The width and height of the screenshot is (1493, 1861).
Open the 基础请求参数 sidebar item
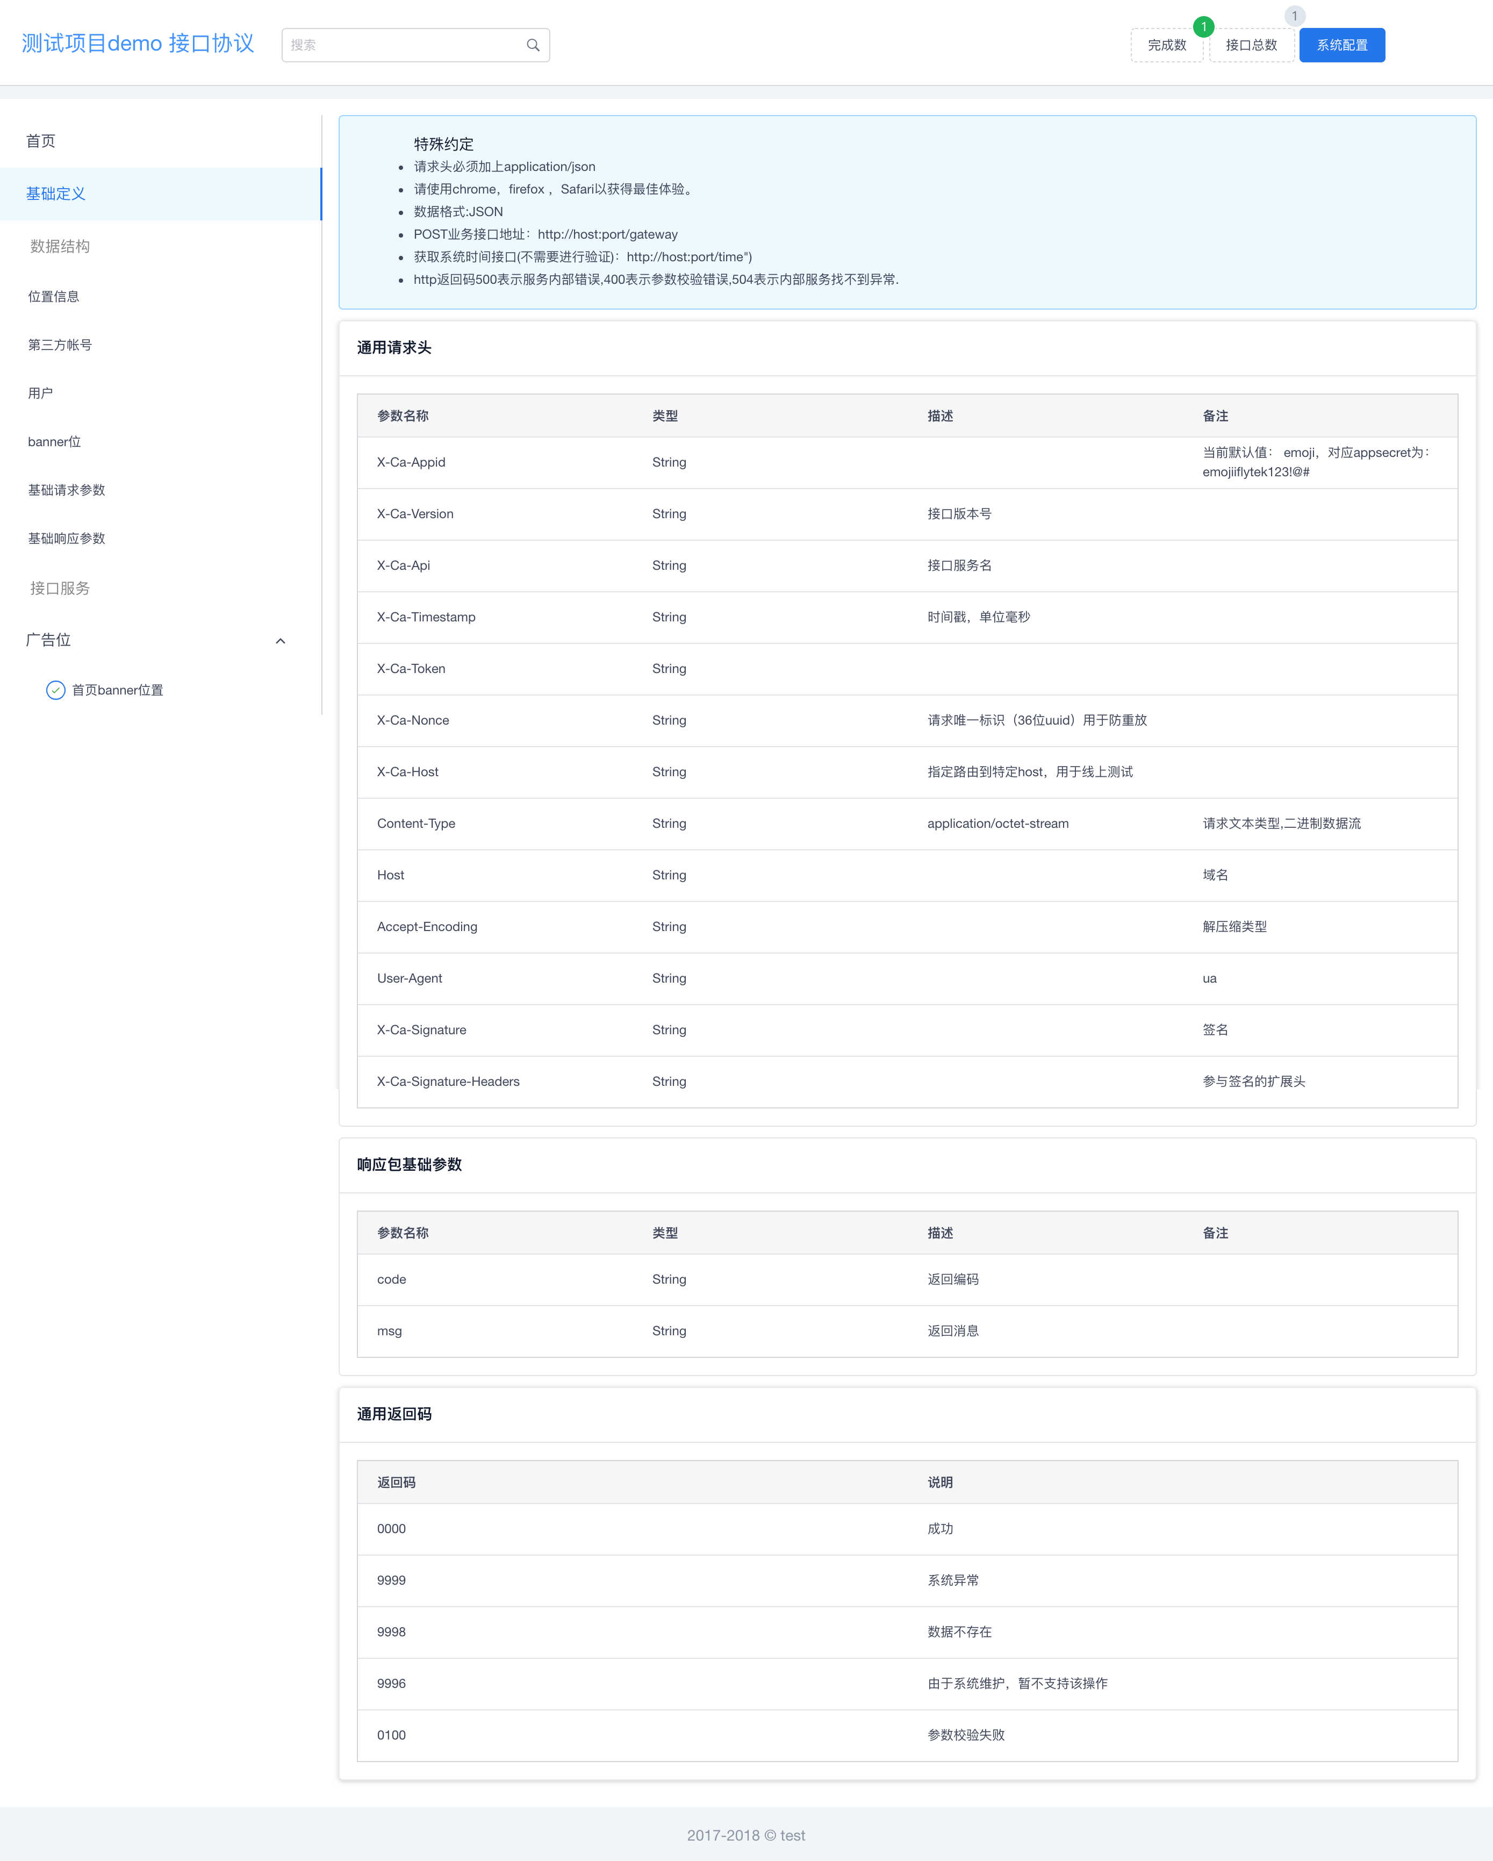coord(67,489)
